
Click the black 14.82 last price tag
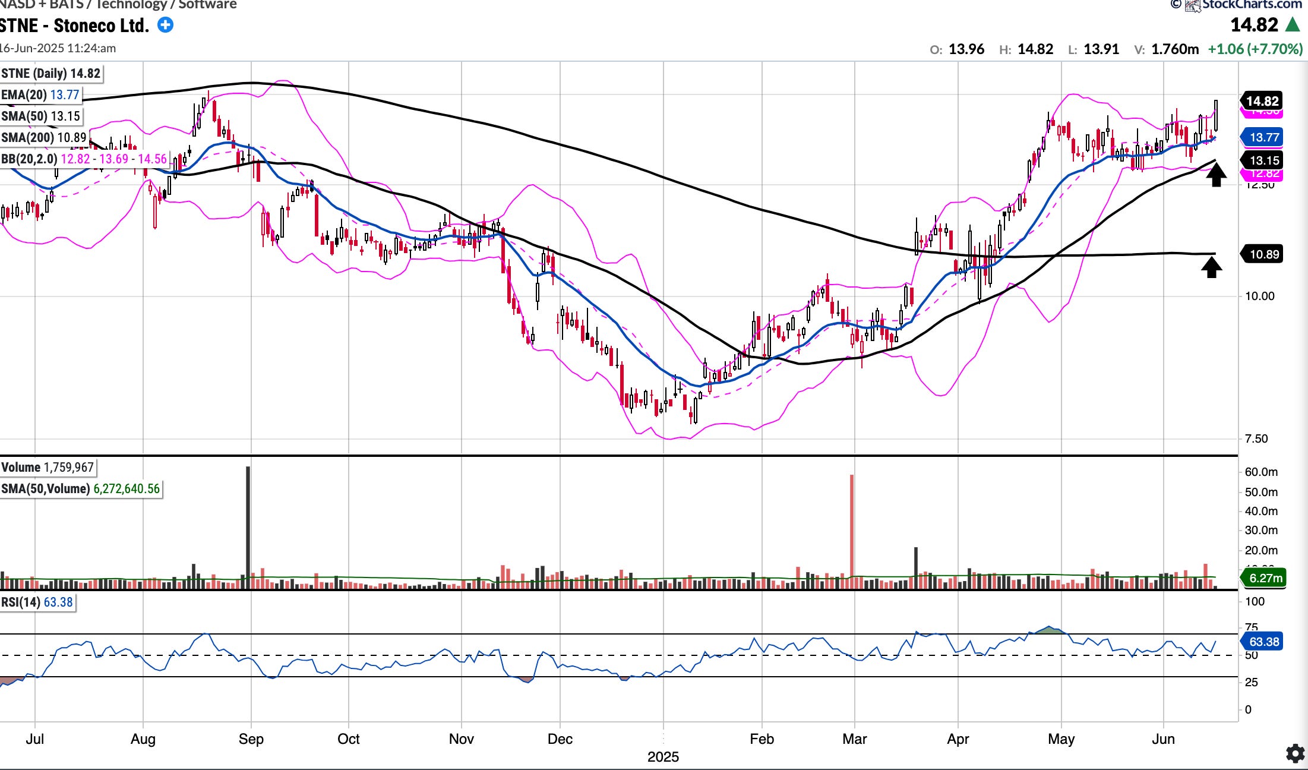pyautogui.click(x=1262, y=101)
